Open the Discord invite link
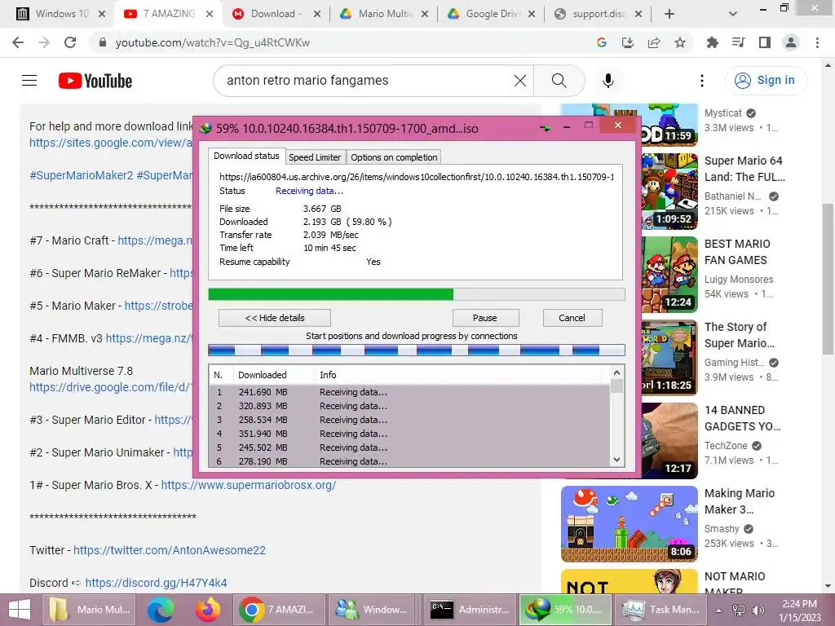Screen dimensions: 835x626 point(156,583)
